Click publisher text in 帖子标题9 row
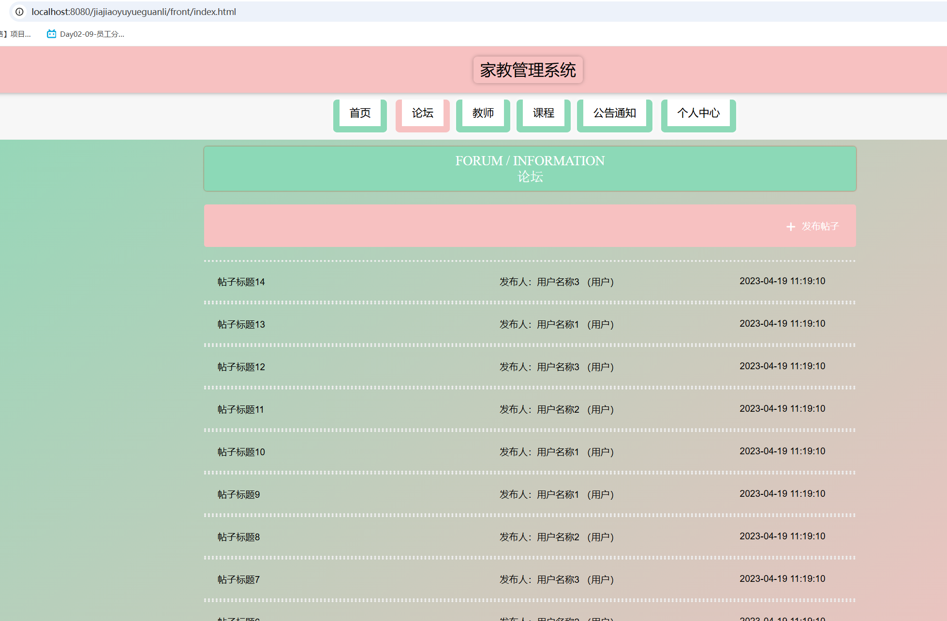This screenshot has width=947, height=621. pyautogui.click(x=557, y=494)
